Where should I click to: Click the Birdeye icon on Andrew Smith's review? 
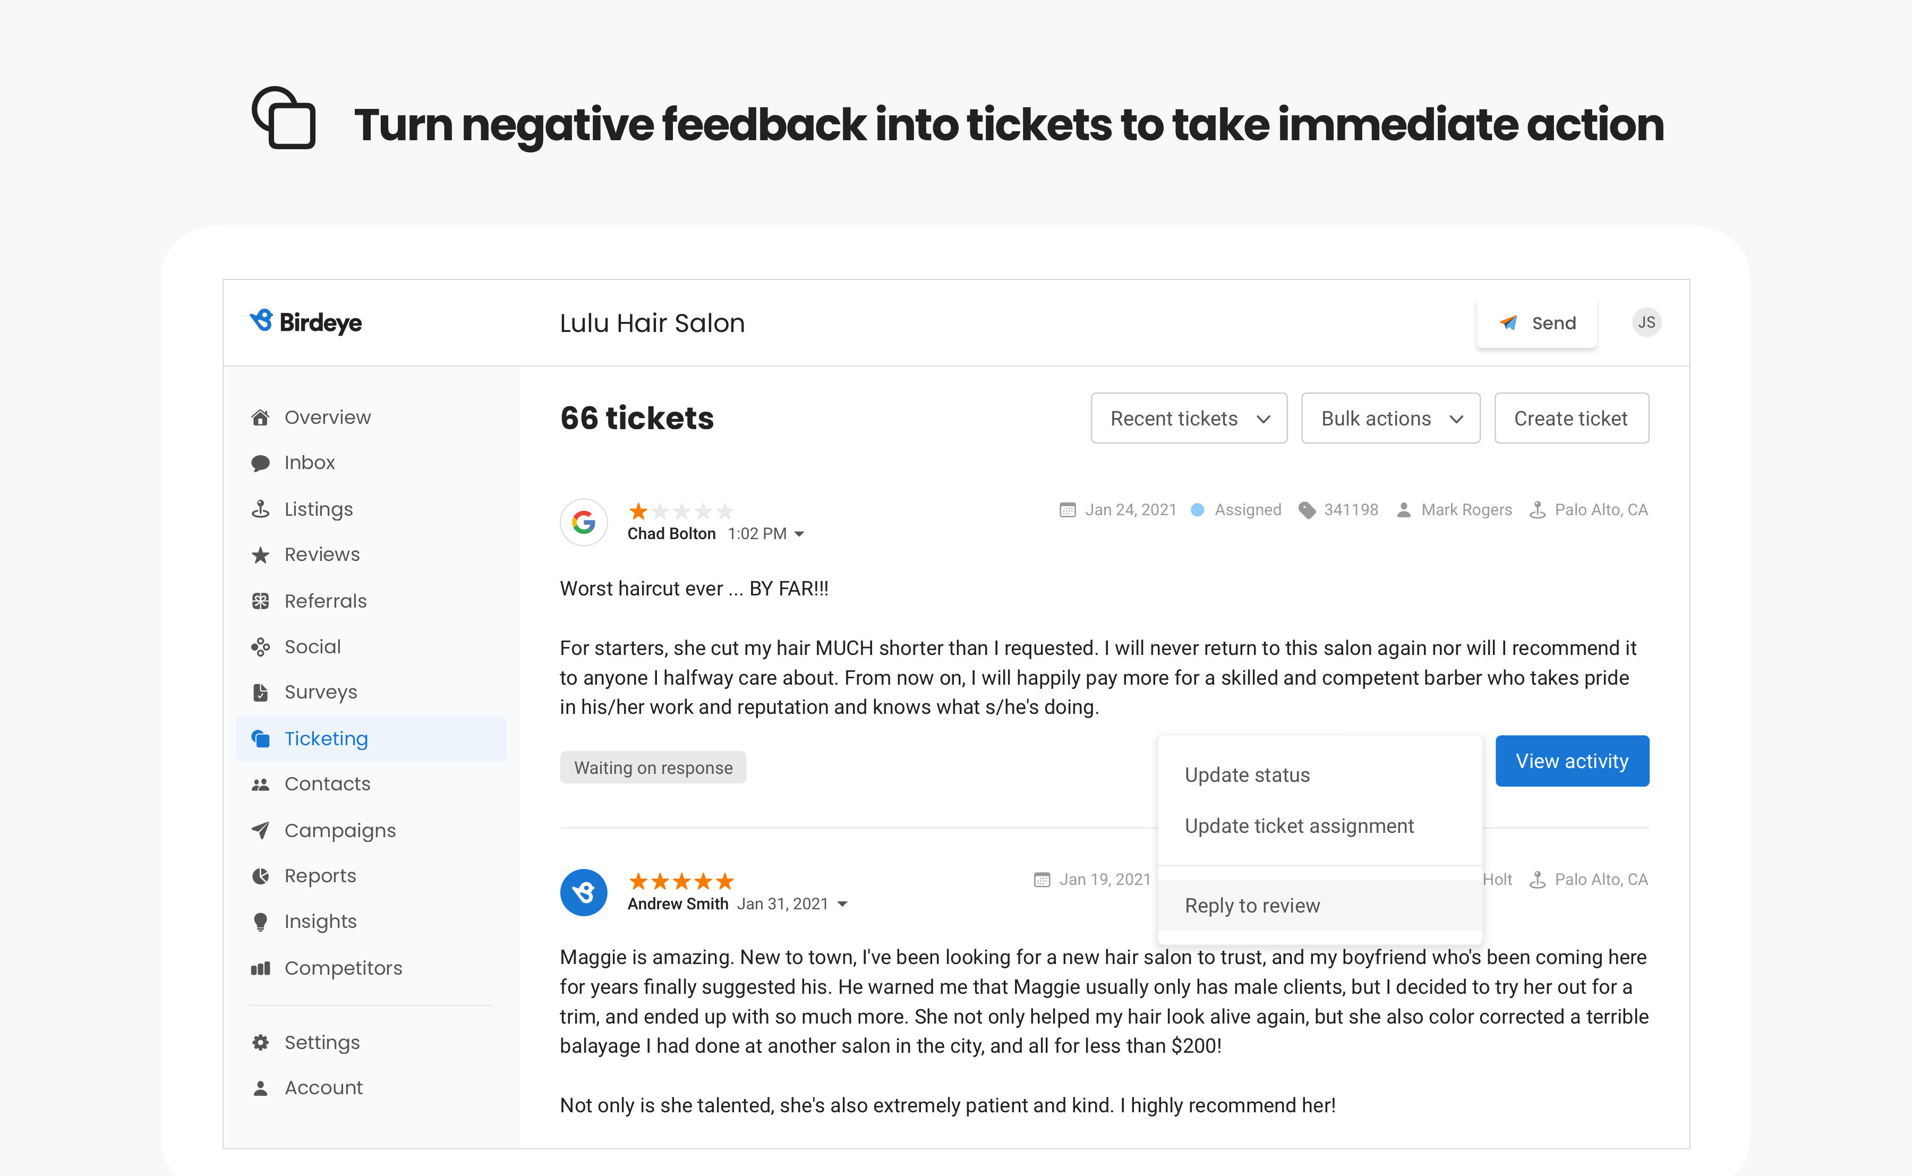[583, 892]
